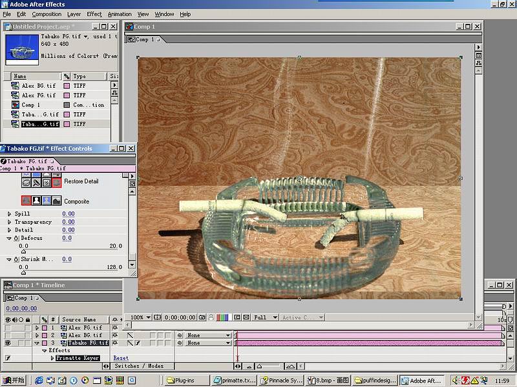517x387 pixels.
Task: Click the Type column header in Project
Action: (88, 76)
